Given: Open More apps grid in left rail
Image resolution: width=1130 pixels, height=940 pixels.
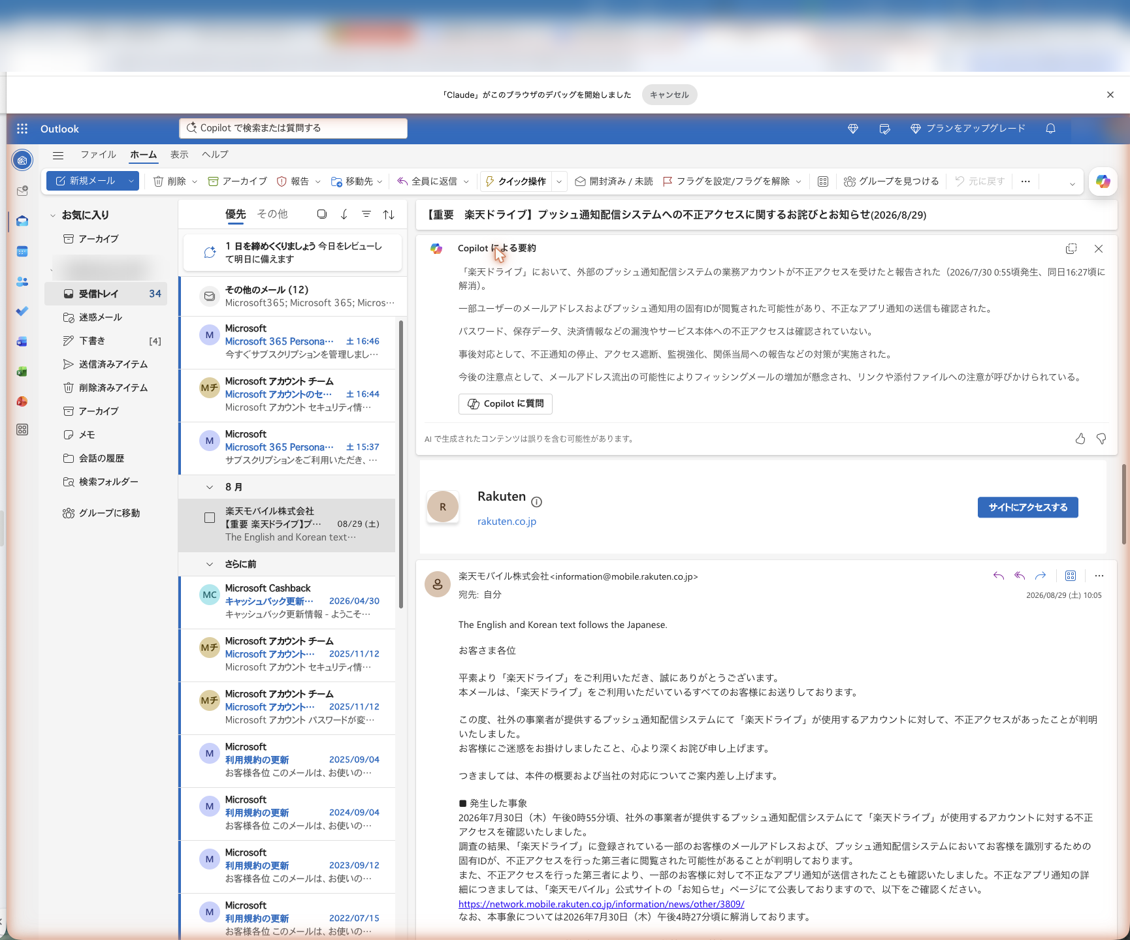Looking at the screenshot, I should tap(22, 430).
